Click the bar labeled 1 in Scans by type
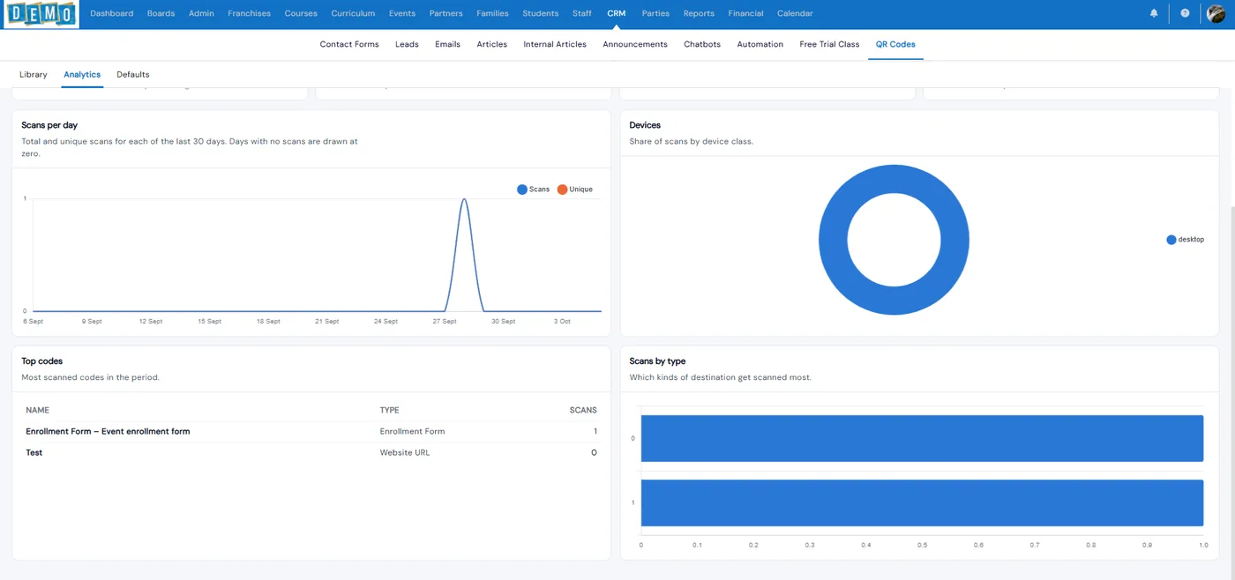Image resolution: width=1235 pixels, height=580 pixels. [x=922, y=502]
